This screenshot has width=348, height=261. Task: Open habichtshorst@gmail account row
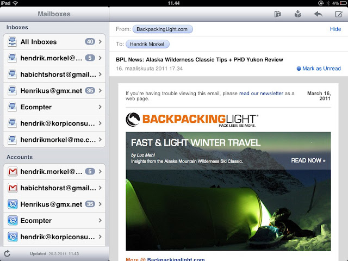54,188
